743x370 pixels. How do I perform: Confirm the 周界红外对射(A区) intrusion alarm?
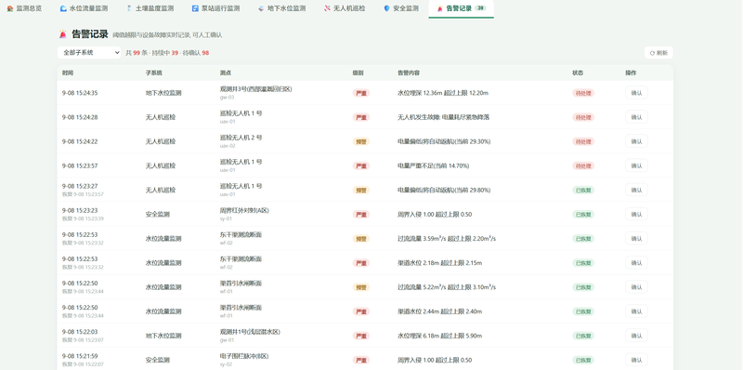click(x=636, y=215)
